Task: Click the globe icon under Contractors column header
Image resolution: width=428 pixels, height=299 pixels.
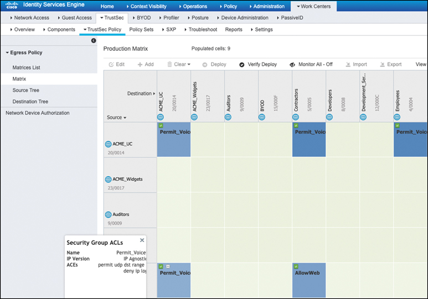Action: click(296, 117)
